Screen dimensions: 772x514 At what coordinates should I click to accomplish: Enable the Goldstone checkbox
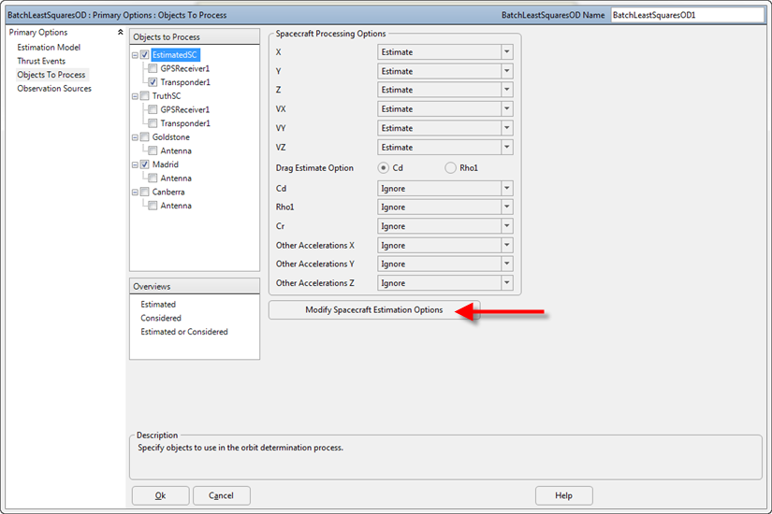(x=144, y=137)
